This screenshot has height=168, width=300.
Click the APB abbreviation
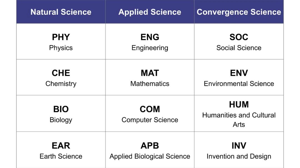pos(150,146)
